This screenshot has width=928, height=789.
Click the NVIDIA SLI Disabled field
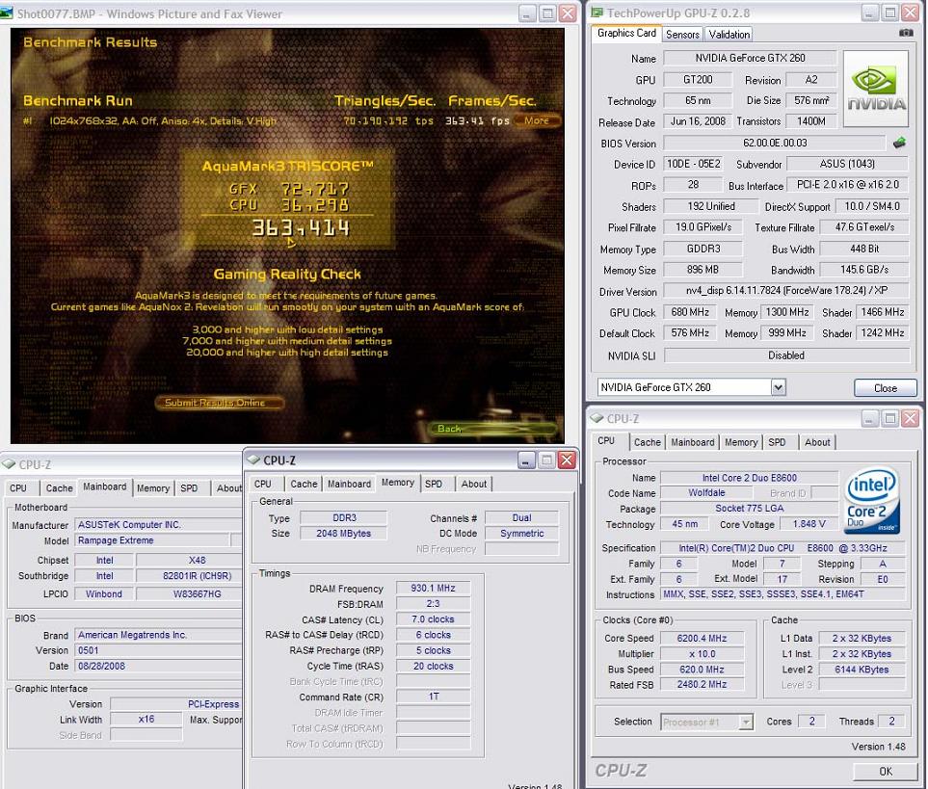786,355
